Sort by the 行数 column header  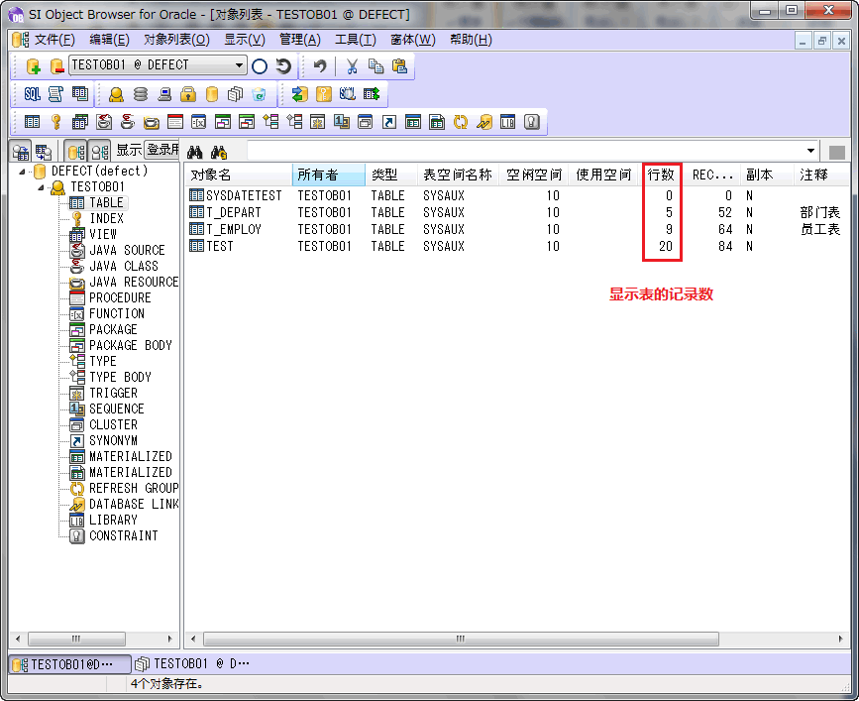(x=662, y=175)
